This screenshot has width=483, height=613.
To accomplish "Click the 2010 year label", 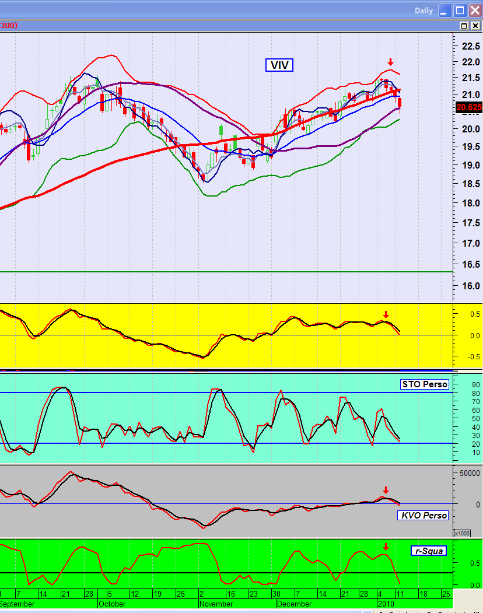I will click(386, 604).
